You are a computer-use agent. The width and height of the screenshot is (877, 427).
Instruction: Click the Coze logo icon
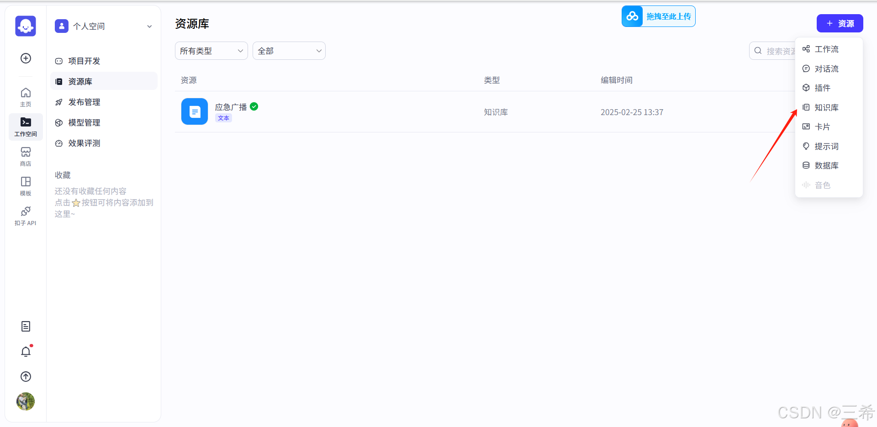pos(26,26)
